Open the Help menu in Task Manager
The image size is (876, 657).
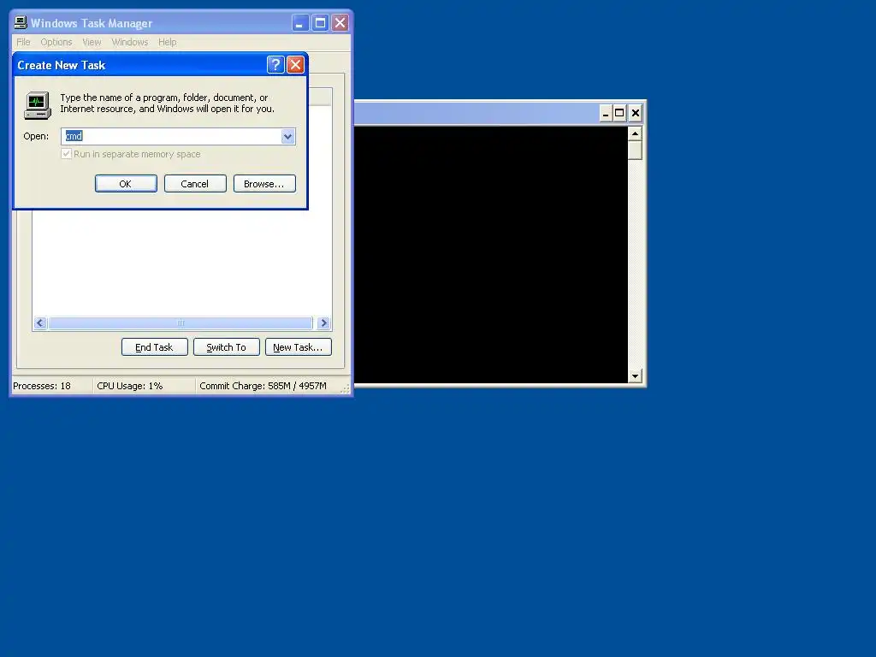point(167,42)
